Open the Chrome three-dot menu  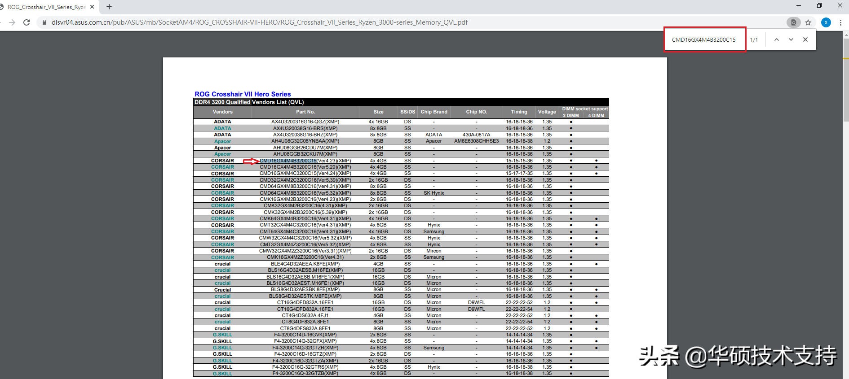(x=840, y=22)
